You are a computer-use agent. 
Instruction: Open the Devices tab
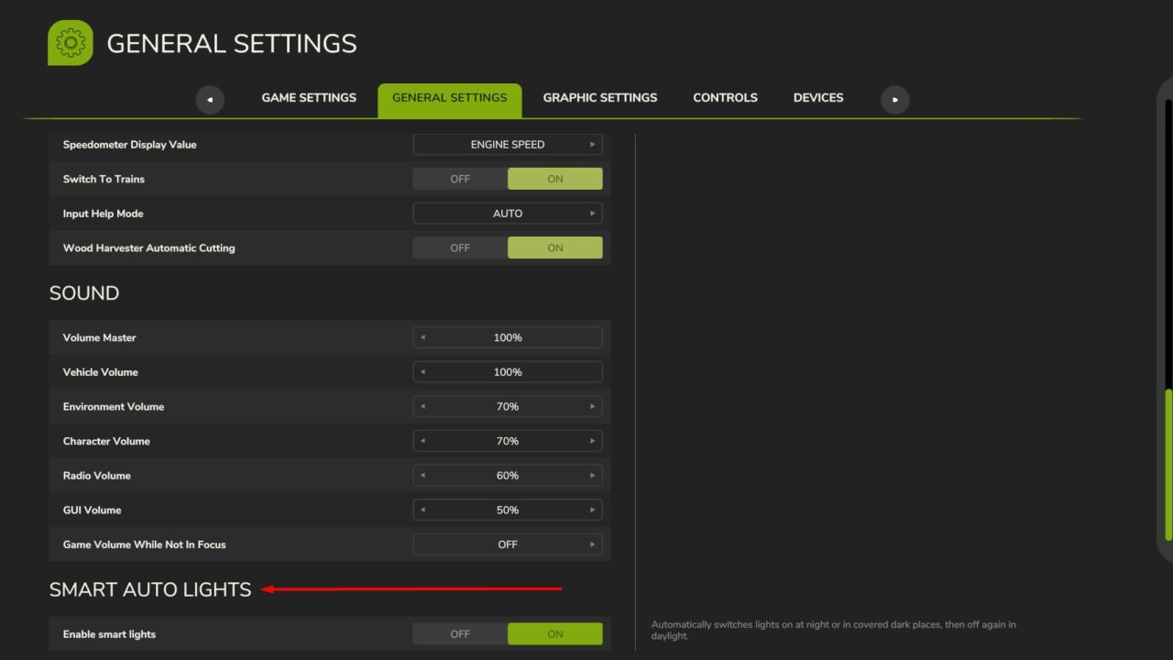[x=818, y=98]
